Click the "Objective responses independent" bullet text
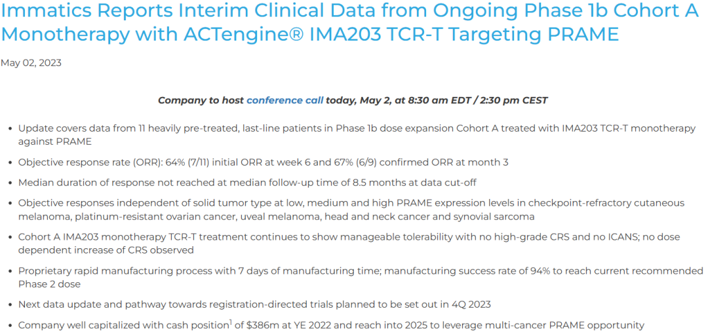The image size is (708, 334). 98,203
